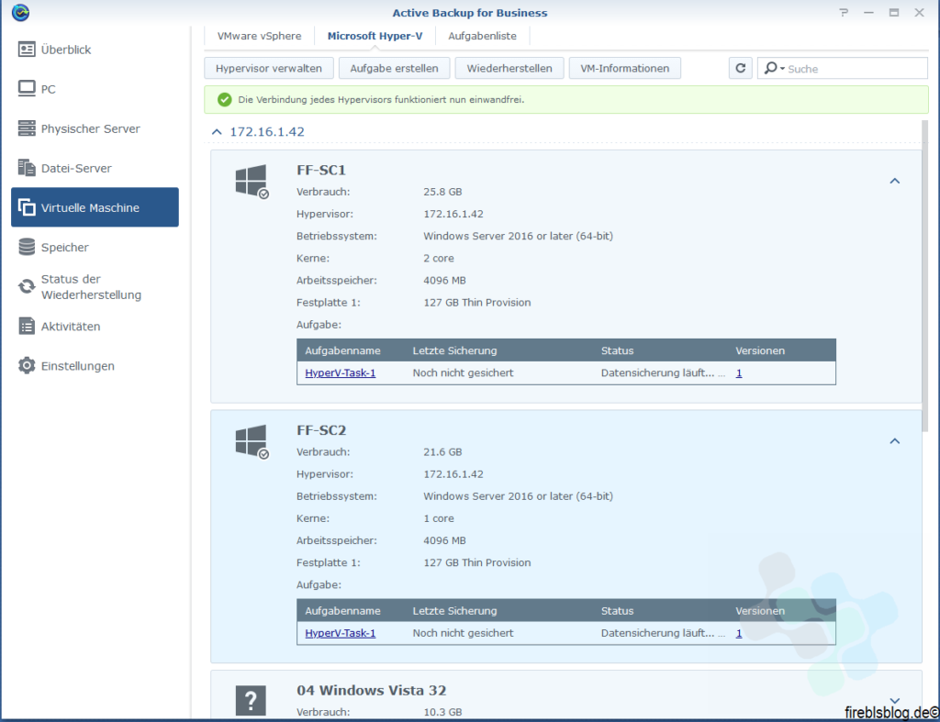Viewport: 940px width, 722px height.
Task: Click 'Letzte Sicherung' header in FF-SC2 table
Action: pos(454,611)
